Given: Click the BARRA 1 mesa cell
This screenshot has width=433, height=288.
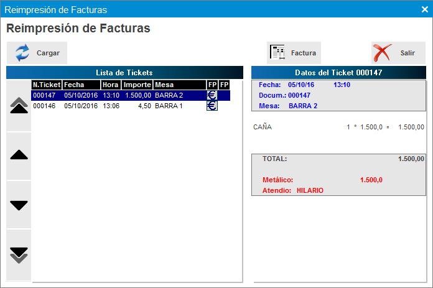Looking at the screenshot, I should (x=169, y=106).
